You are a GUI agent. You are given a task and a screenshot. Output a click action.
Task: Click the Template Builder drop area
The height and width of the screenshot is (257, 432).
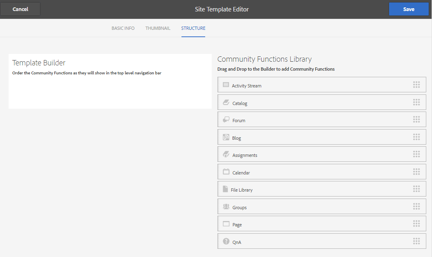coord(110,92)
